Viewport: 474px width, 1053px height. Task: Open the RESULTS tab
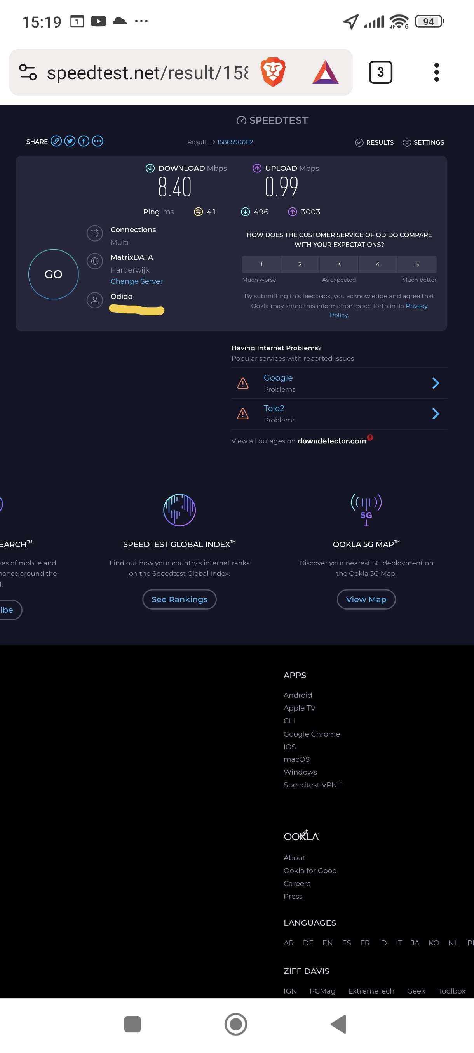[374, 142]
